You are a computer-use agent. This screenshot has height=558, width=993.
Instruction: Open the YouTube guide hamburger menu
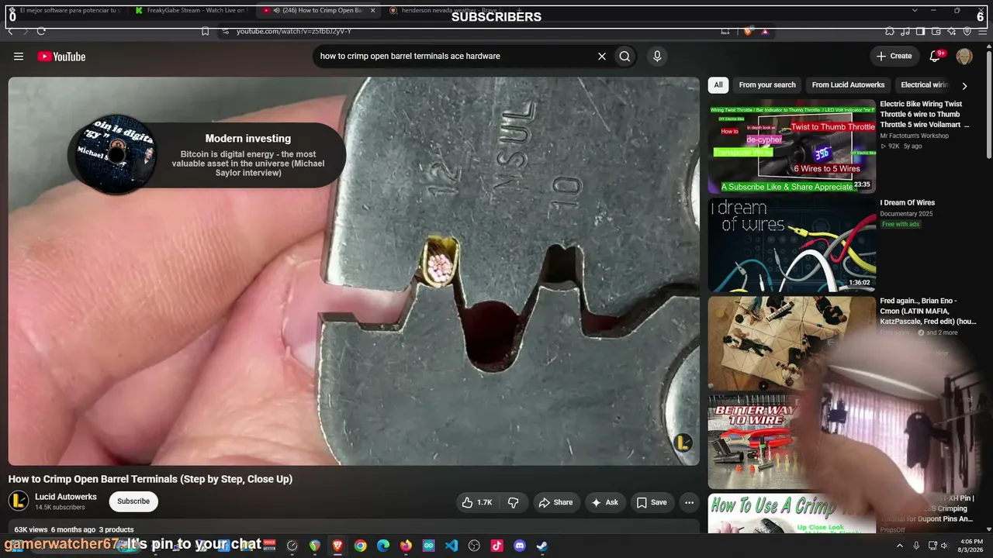[x=19, y=57]
